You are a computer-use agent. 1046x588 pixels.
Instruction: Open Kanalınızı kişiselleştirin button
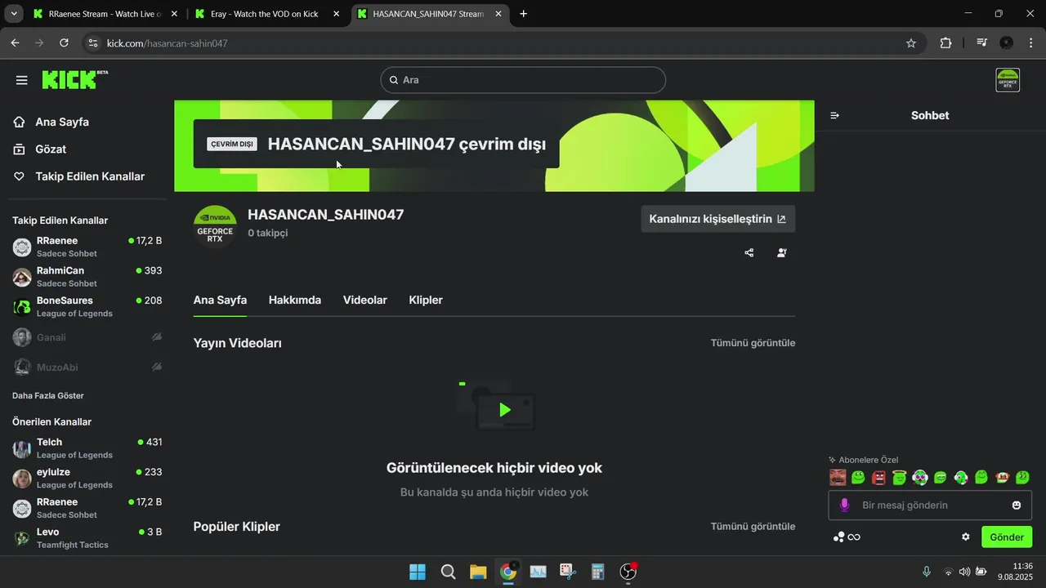tap(717, 219)
